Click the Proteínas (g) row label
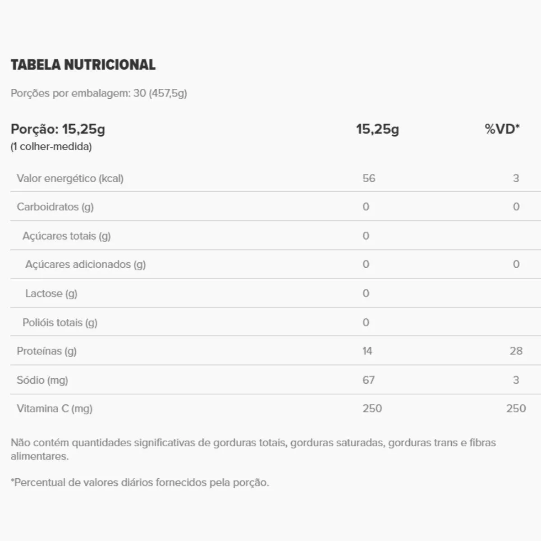This screenshot has width=541, height=541. pyautogui.click(x=46, y=351)
